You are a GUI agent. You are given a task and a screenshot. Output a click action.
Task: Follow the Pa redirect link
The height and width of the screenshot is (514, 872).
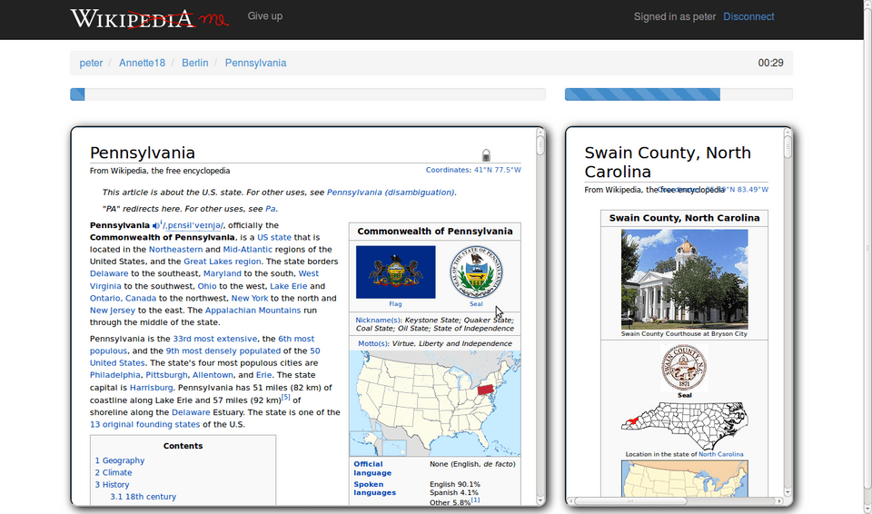(271, 209)
